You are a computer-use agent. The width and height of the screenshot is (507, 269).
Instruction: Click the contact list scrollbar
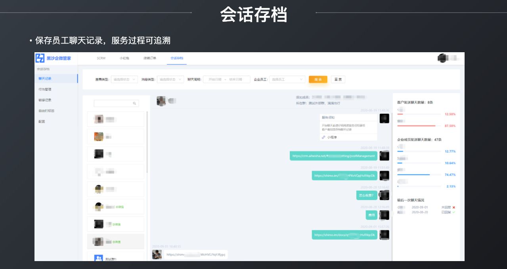coord(147,142)
